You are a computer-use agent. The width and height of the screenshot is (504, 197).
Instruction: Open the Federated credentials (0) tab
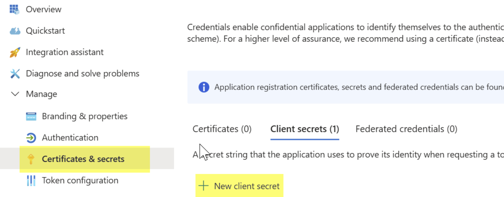point(406,129)
